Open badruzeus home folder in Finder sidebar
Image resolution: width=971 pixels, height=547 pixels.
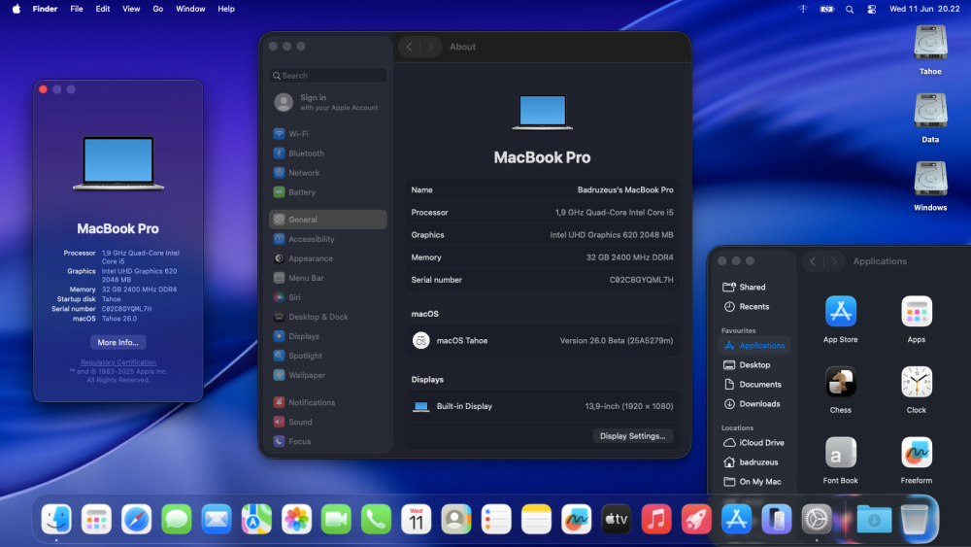pos(753,462)
